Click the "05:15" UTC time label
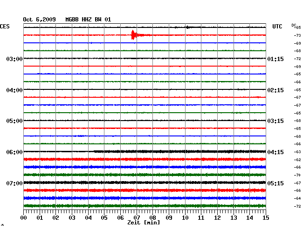303x230 pixels. 275,183
